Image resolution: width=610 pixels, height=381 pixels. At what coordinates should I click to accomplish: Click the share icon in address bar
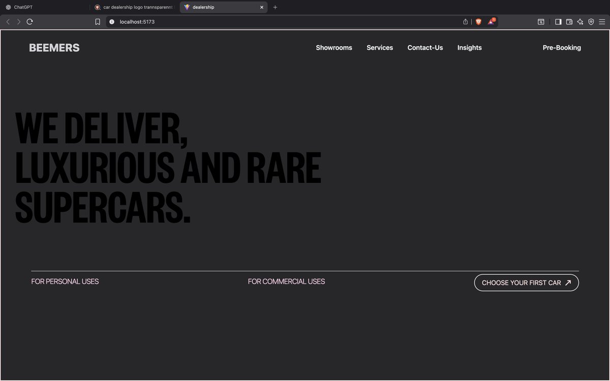tap(465, 22)
